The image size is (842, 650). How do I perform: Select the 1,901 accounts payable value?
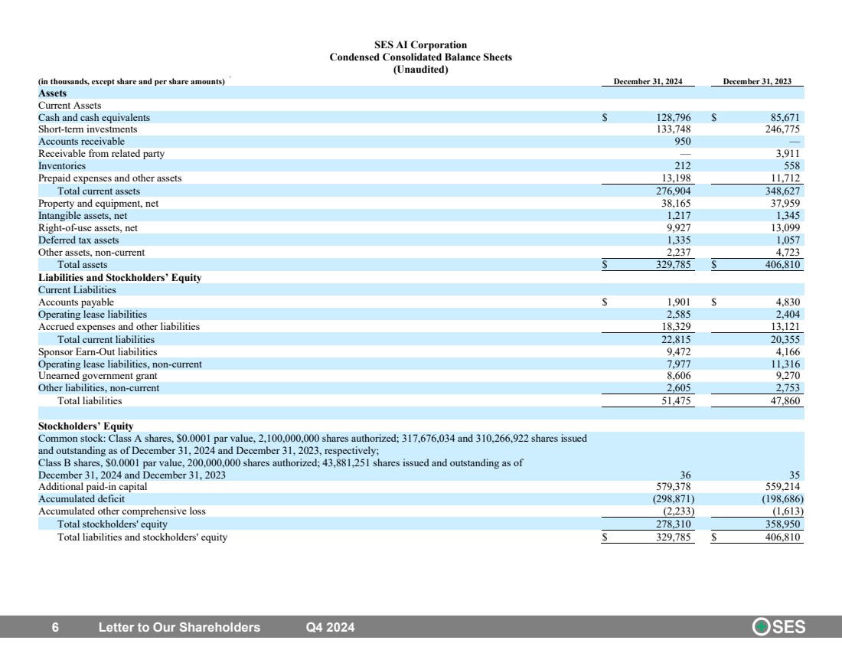click(x=679, y=302)
